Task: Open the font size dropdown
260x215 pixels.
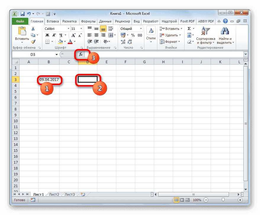Action: (x=81, y=28)
